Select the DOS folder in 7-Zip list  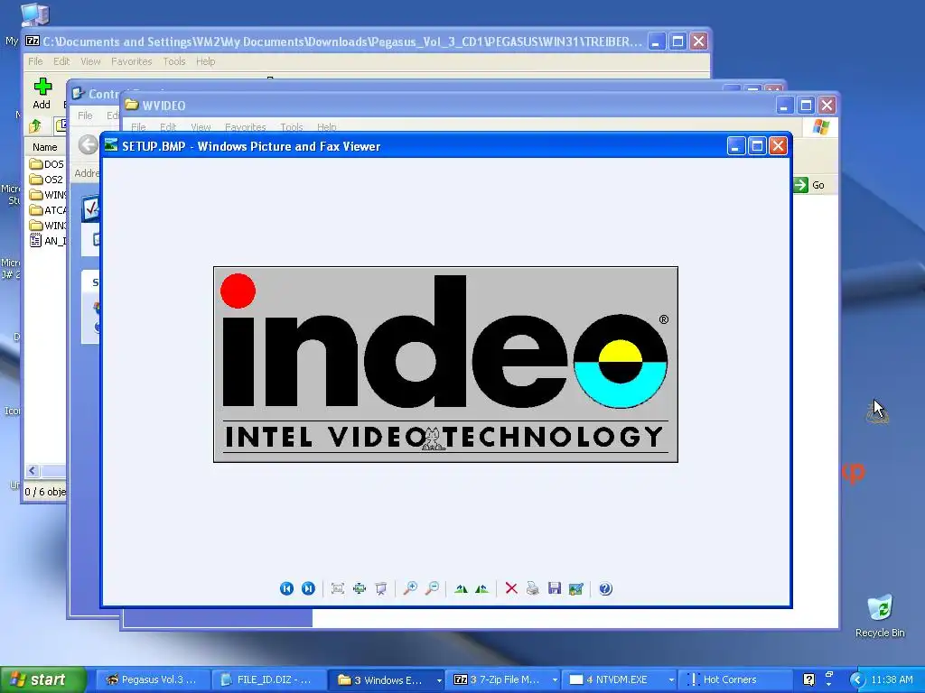[47, 164]
